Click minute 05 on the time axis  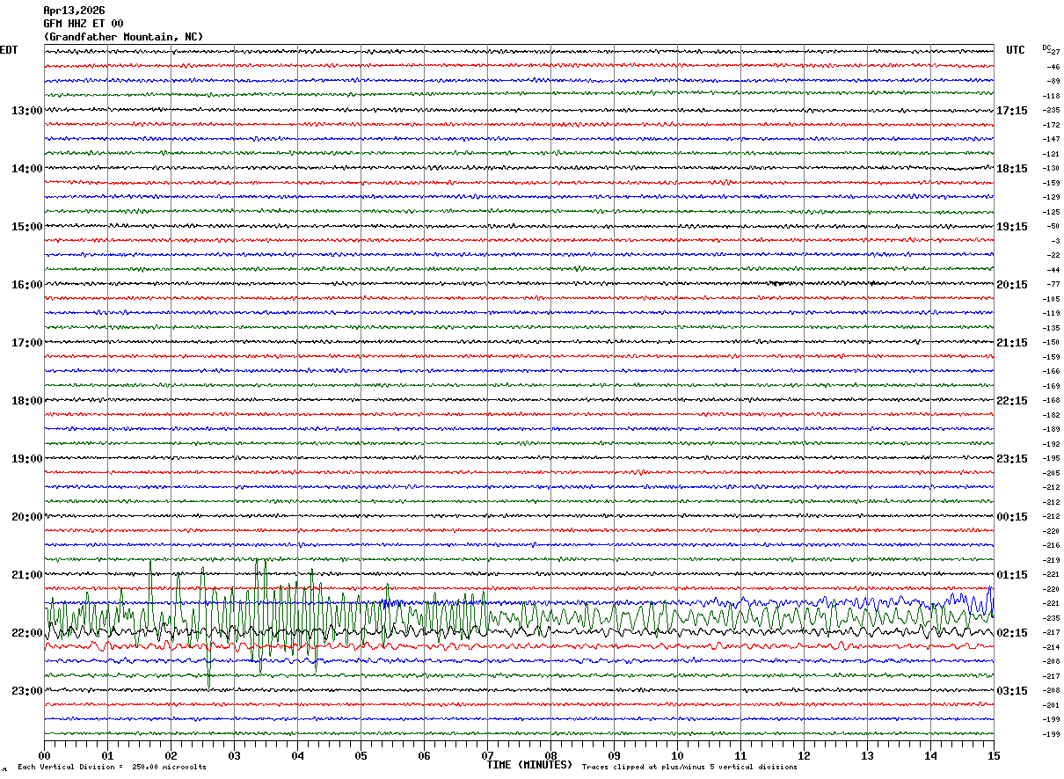(361, 756)
